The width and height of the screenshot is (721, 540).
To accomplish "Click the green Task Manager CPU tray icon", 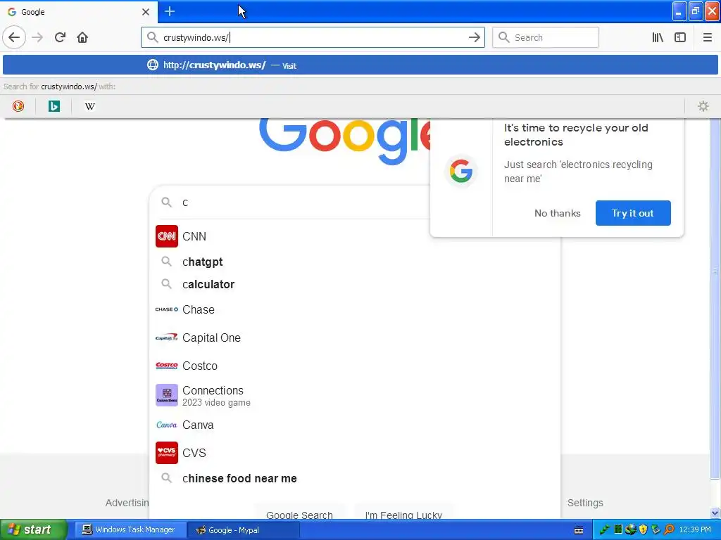I will [618, 529].
